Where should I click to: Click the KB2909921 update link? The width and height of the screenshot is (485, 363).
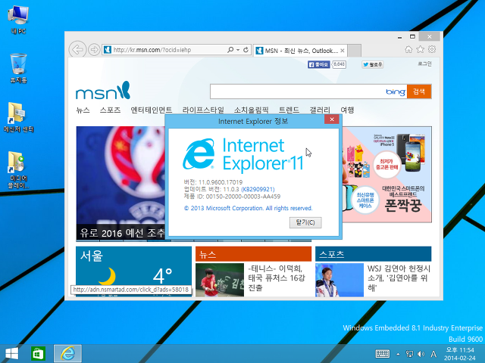coord(258,189)
